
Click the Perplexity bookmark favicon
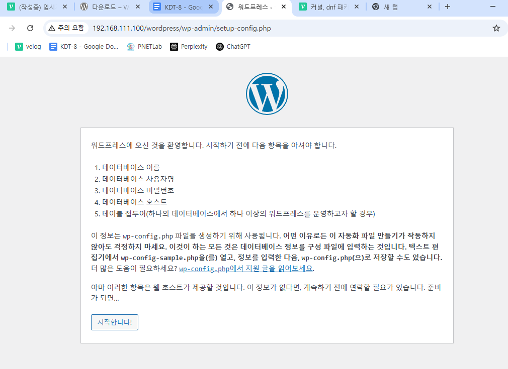174,47
